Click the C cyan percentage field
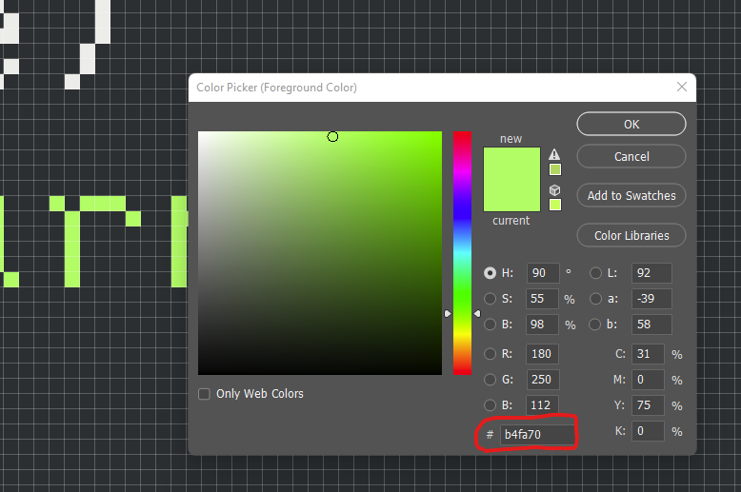The height and width of the screenshot is (492, 741). 649,354
